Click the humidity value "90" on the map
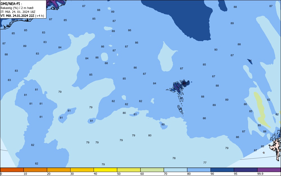The image size is (281, 176). pyautogui.click(x=216, y=50)
